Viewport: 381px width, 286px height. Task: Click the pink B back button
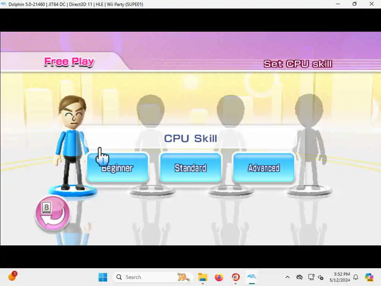click(x=53, y=213)
